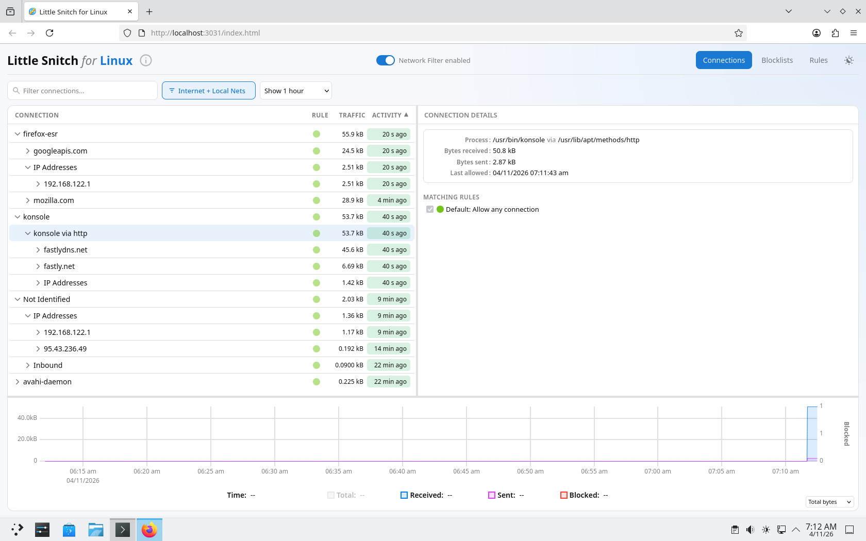Click the Received blue legend swatch

(x=404, y=495)
